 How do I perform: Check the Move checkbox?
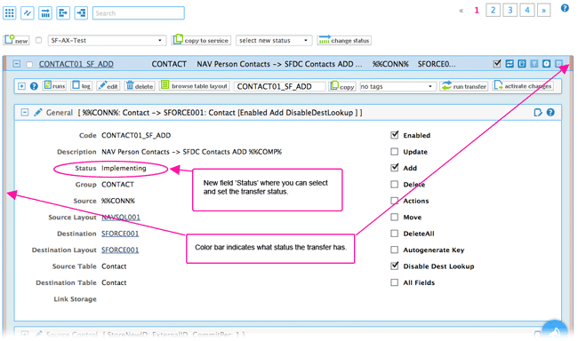click(x=395, y=217)
